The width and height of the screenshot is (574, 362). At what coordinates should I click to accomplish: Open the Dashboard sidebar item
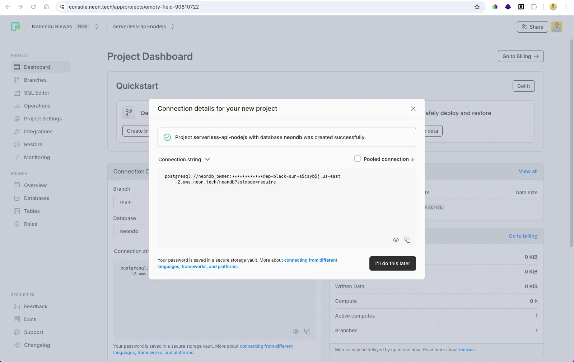[41, 67]
